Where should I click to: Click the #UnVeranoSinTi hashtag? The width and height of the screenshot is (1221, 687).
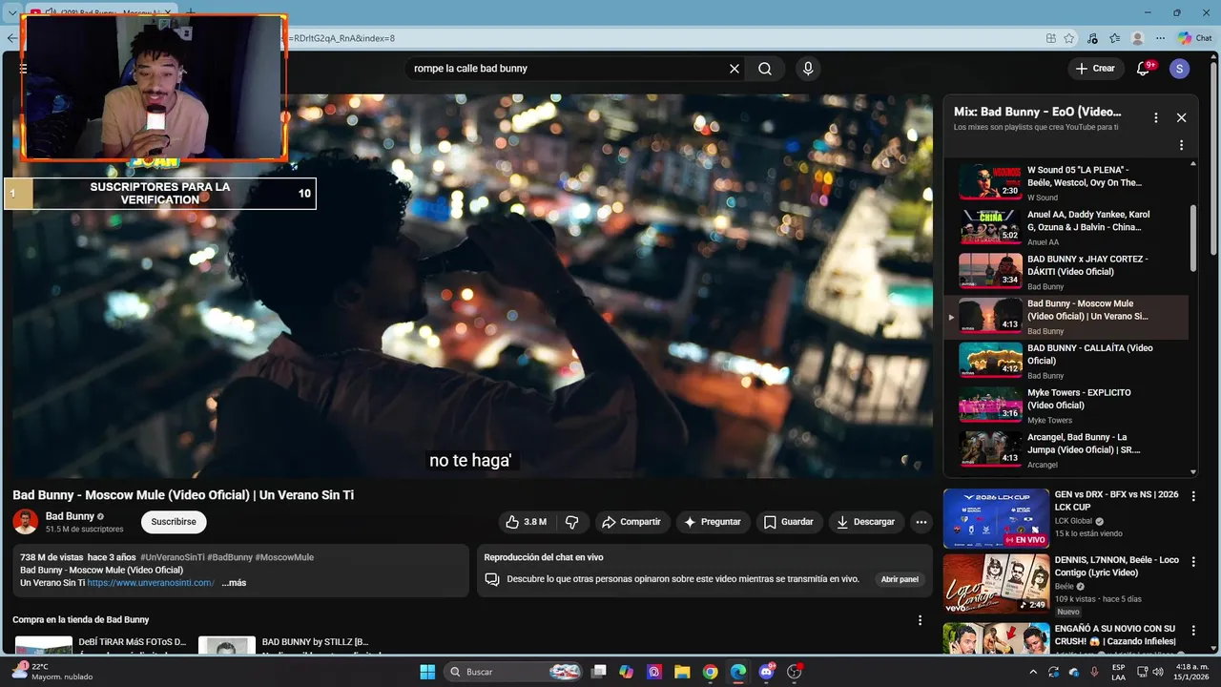[x=173, y=557]
